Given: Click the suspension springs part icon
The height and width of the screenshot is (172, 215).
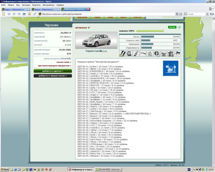Looking at the screenshot, I should tap(122, 53).
